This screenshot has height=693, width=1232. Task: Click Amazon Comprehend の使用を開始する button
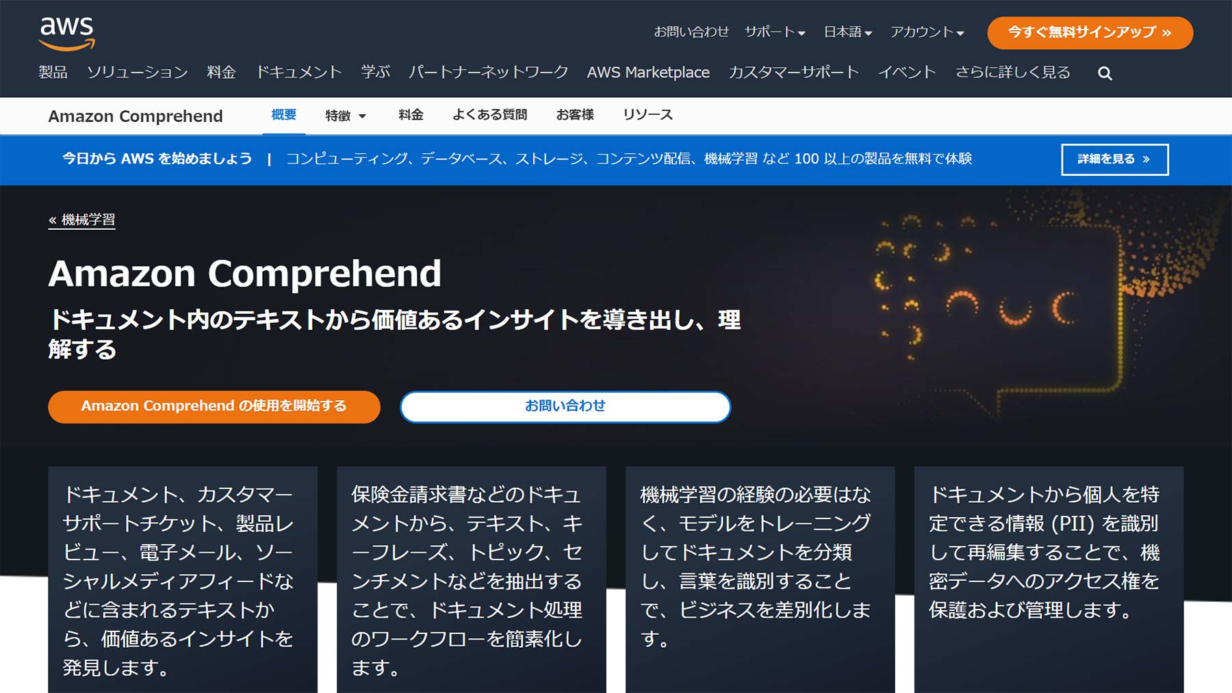pos(214,406)
